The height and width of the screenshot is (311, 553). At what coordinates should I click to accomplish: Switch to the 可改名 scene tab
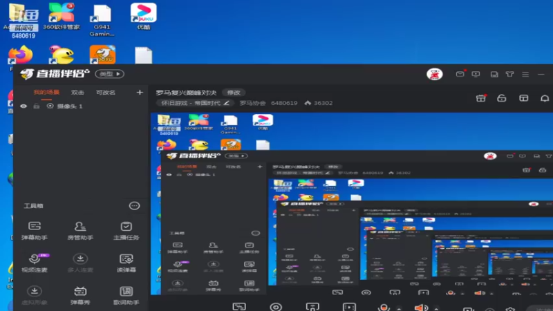(106, 93)
